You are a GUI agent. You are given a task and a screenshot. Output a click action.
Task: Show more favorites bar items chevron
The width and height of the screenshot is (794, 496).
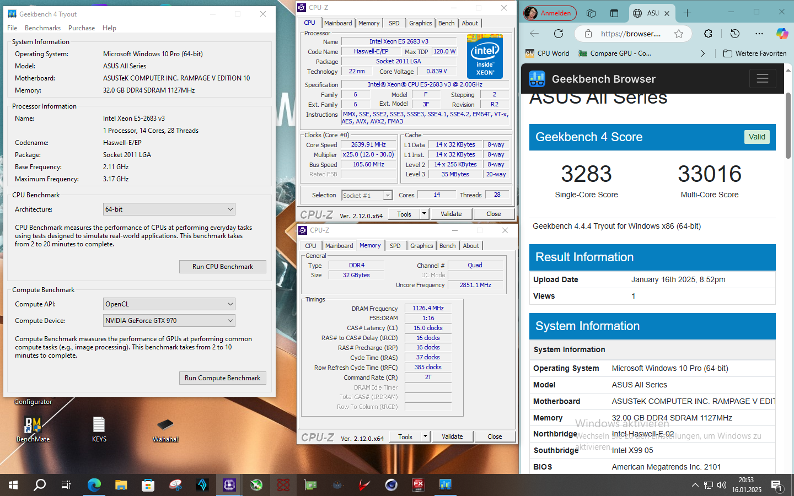702,53
